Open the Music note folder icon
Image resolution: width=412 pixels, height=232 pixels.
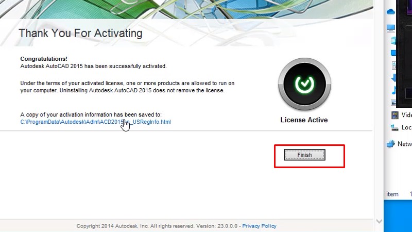pos(394,90)
